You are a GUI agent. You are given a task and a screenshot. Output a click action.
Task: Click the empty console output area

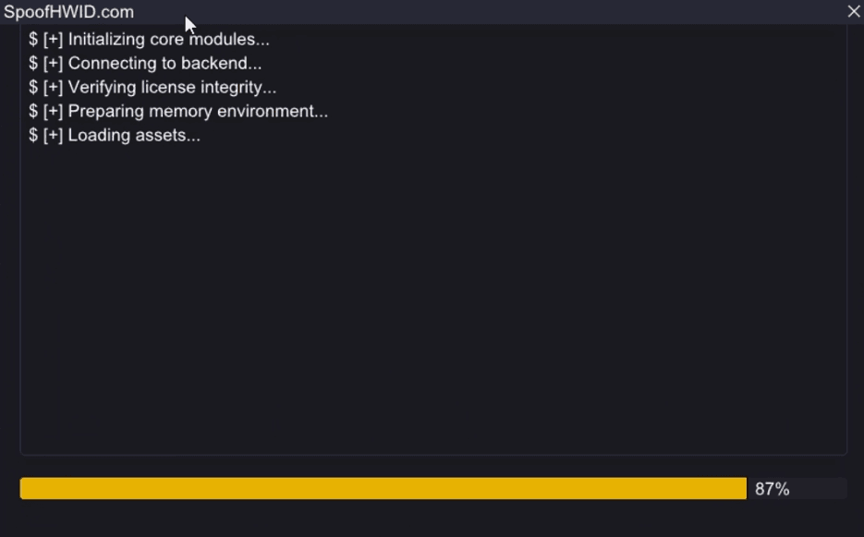click(x=433, y=298)
